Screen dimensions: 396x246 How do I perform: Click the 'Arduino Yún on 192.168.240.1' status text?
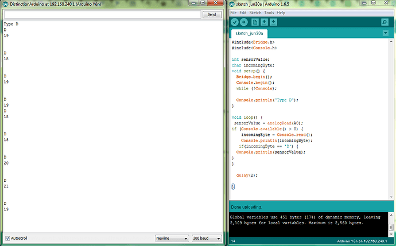(362, 241)
